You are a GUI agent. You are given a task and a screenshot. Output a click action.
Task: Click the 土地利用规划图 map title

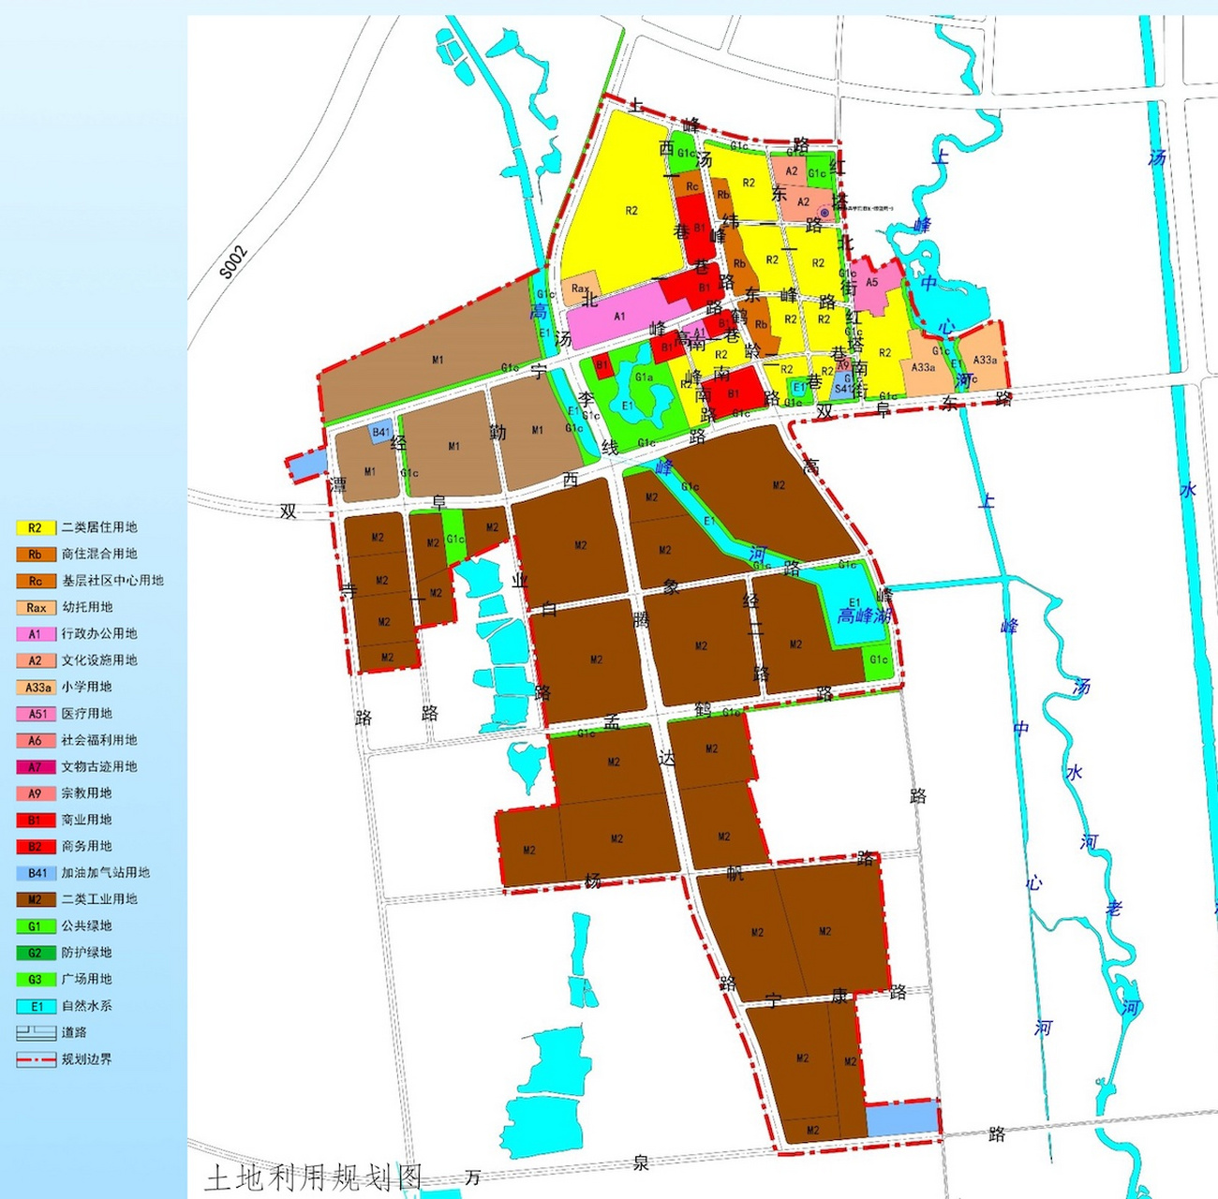pos(314,1177)
